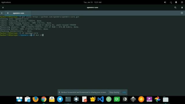
Task: Open a new terminal tab with plus icon
Action: [x=2, y=13]
